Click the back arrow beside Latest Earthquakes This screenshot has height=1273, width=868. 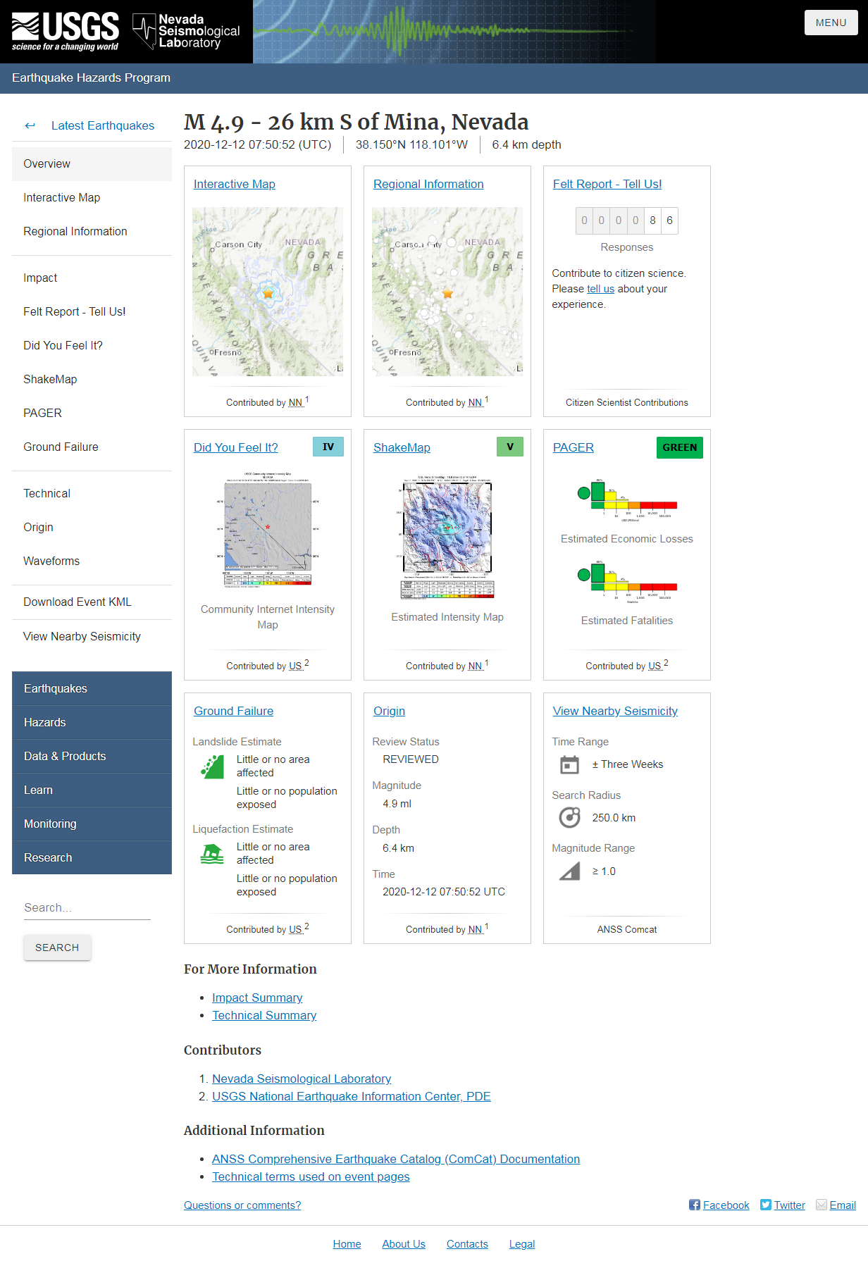30,126
